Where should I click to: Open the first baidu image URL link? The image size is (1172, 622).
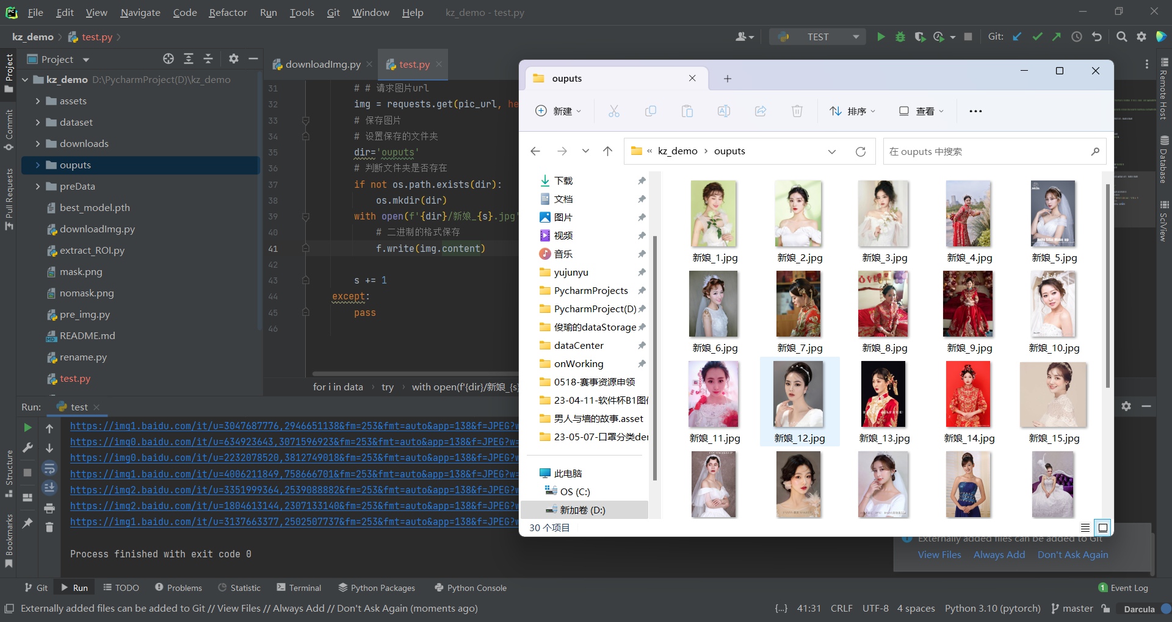(x=294, y=426)
